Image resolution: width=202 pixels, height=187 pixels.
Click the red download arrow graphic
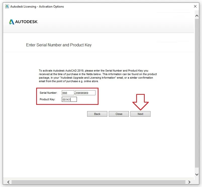[x=140, y=102]
